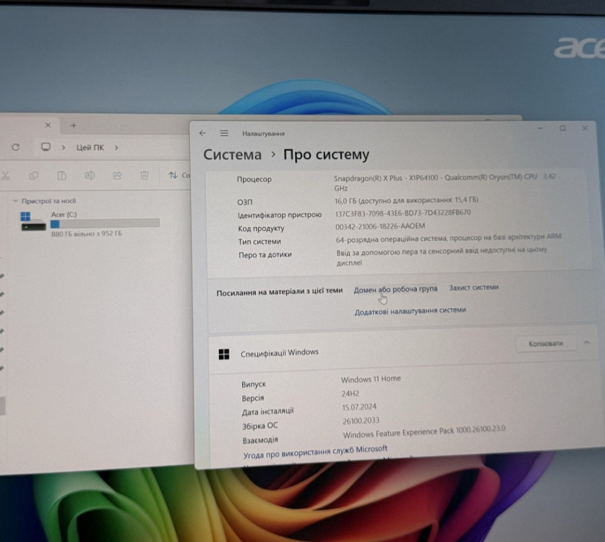Expand chevron after "Цей ПК" in breadcrumb
The height and width of the screenshot is (542, 605).
coord(116,147)
